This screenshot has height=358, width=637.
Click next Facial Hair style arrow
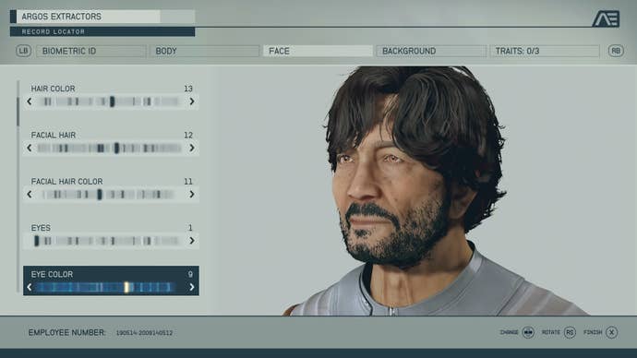point(192,149)
